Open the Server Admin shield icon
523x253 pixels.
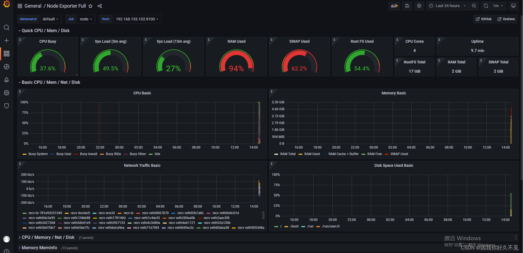(7, 106)
